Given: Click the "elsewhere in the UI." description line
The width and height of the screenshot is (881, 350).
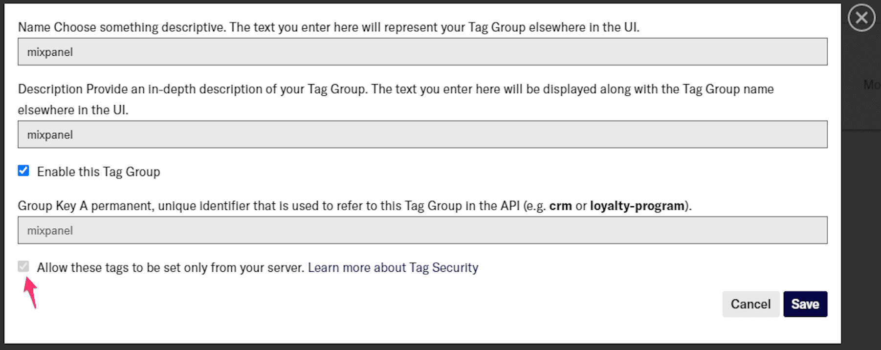Looking at the screenshot, I should (x=73, y=110).
